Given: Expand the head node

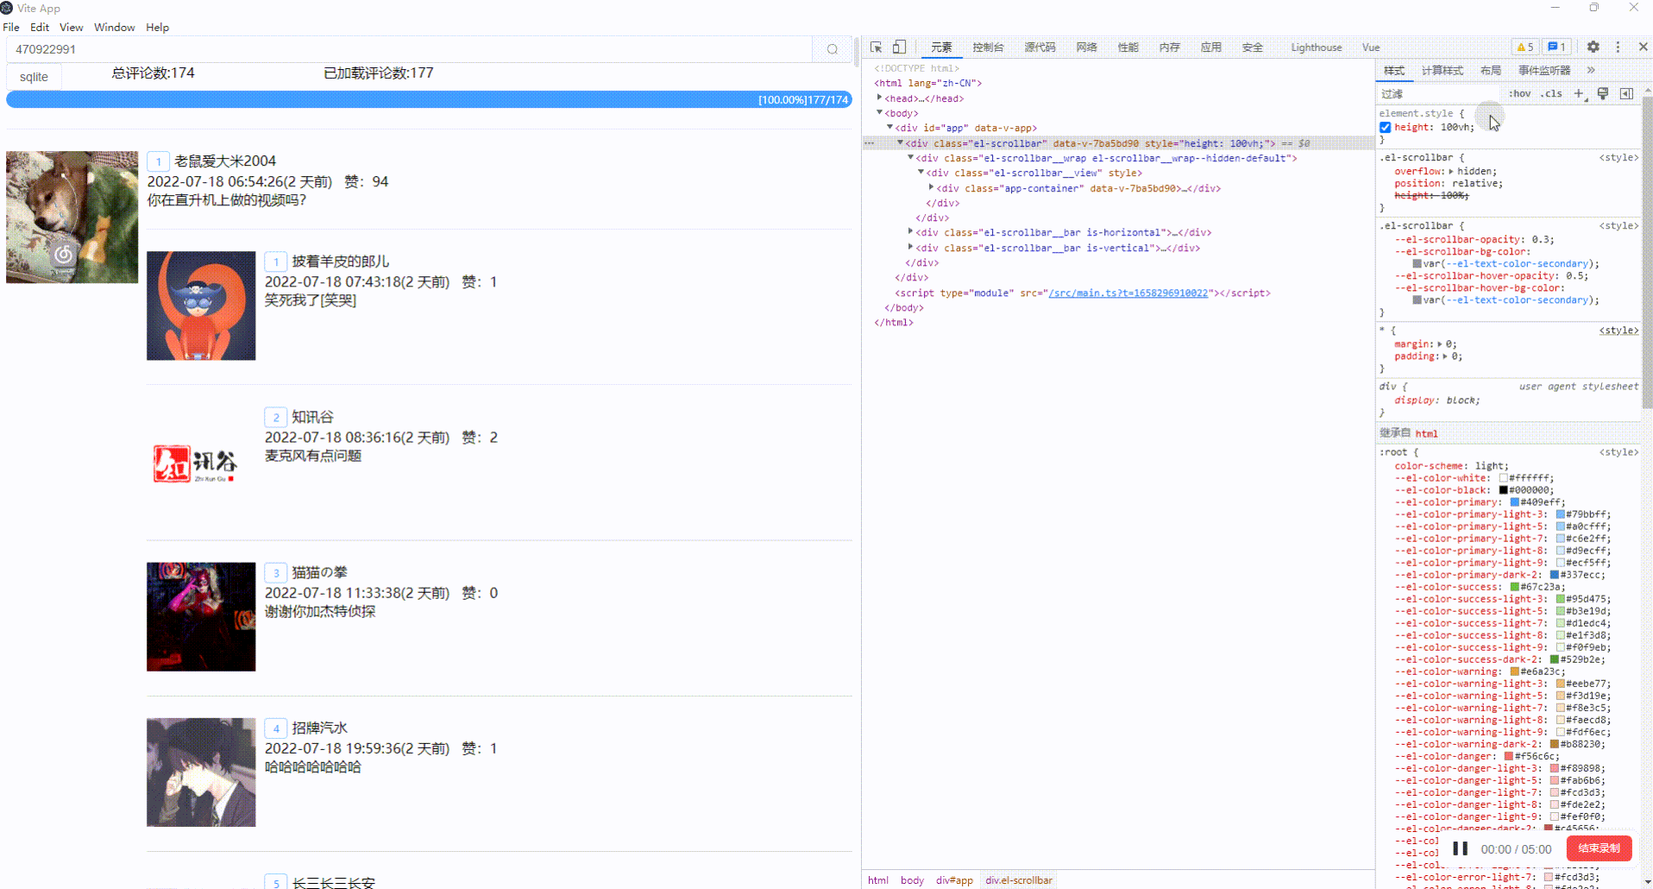Looking at the screenshot, I should [x=879, y=98].
